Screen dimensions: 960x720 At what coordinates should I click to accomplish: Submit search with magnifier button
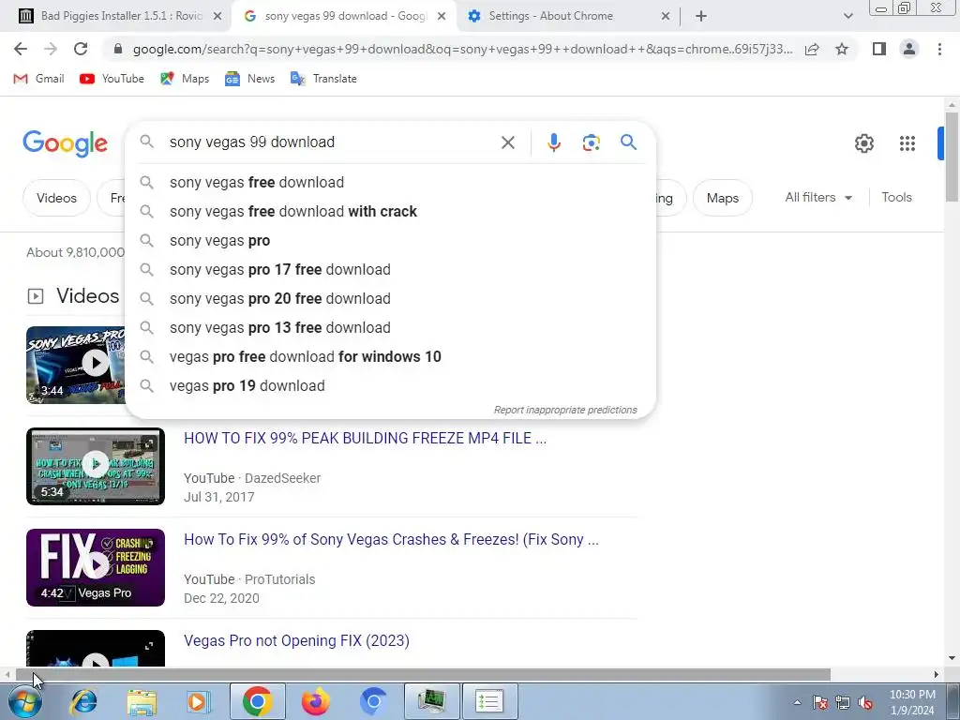[628, 142]
